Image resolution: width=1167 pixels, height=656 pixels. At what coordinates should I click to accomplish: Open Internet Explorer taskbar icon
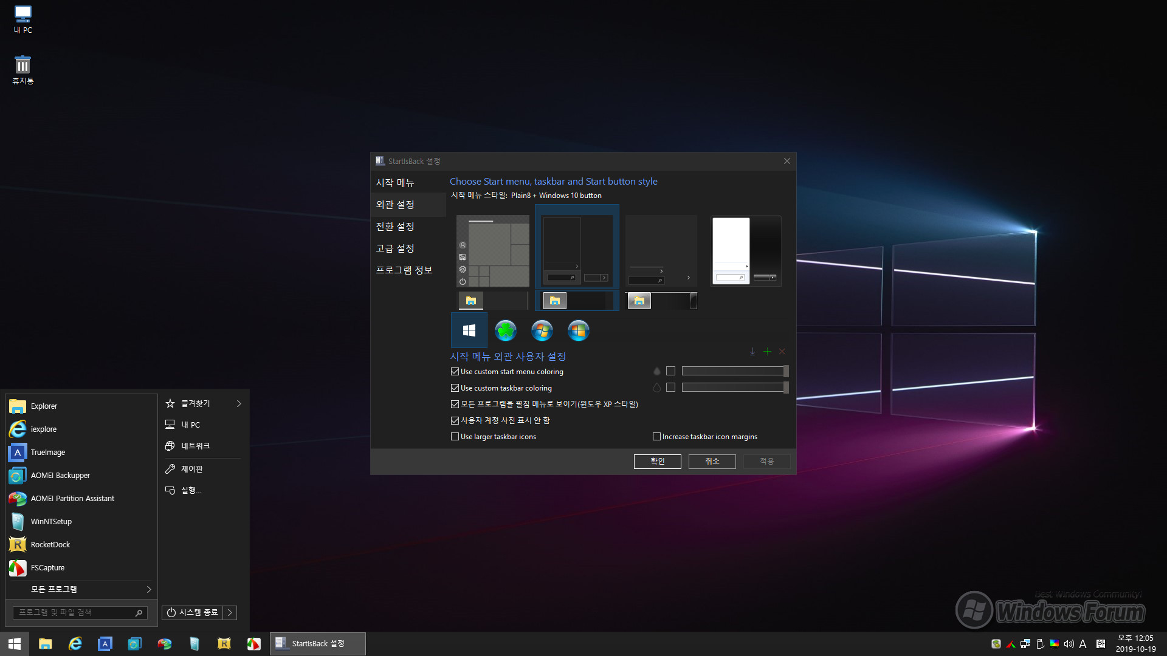coord(75,644)
